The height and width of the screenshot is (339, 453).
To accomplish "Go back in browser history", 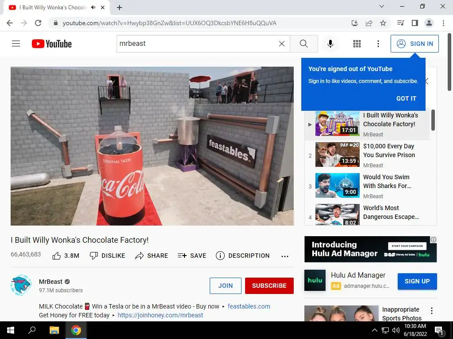I will click(x=10, y=23).
